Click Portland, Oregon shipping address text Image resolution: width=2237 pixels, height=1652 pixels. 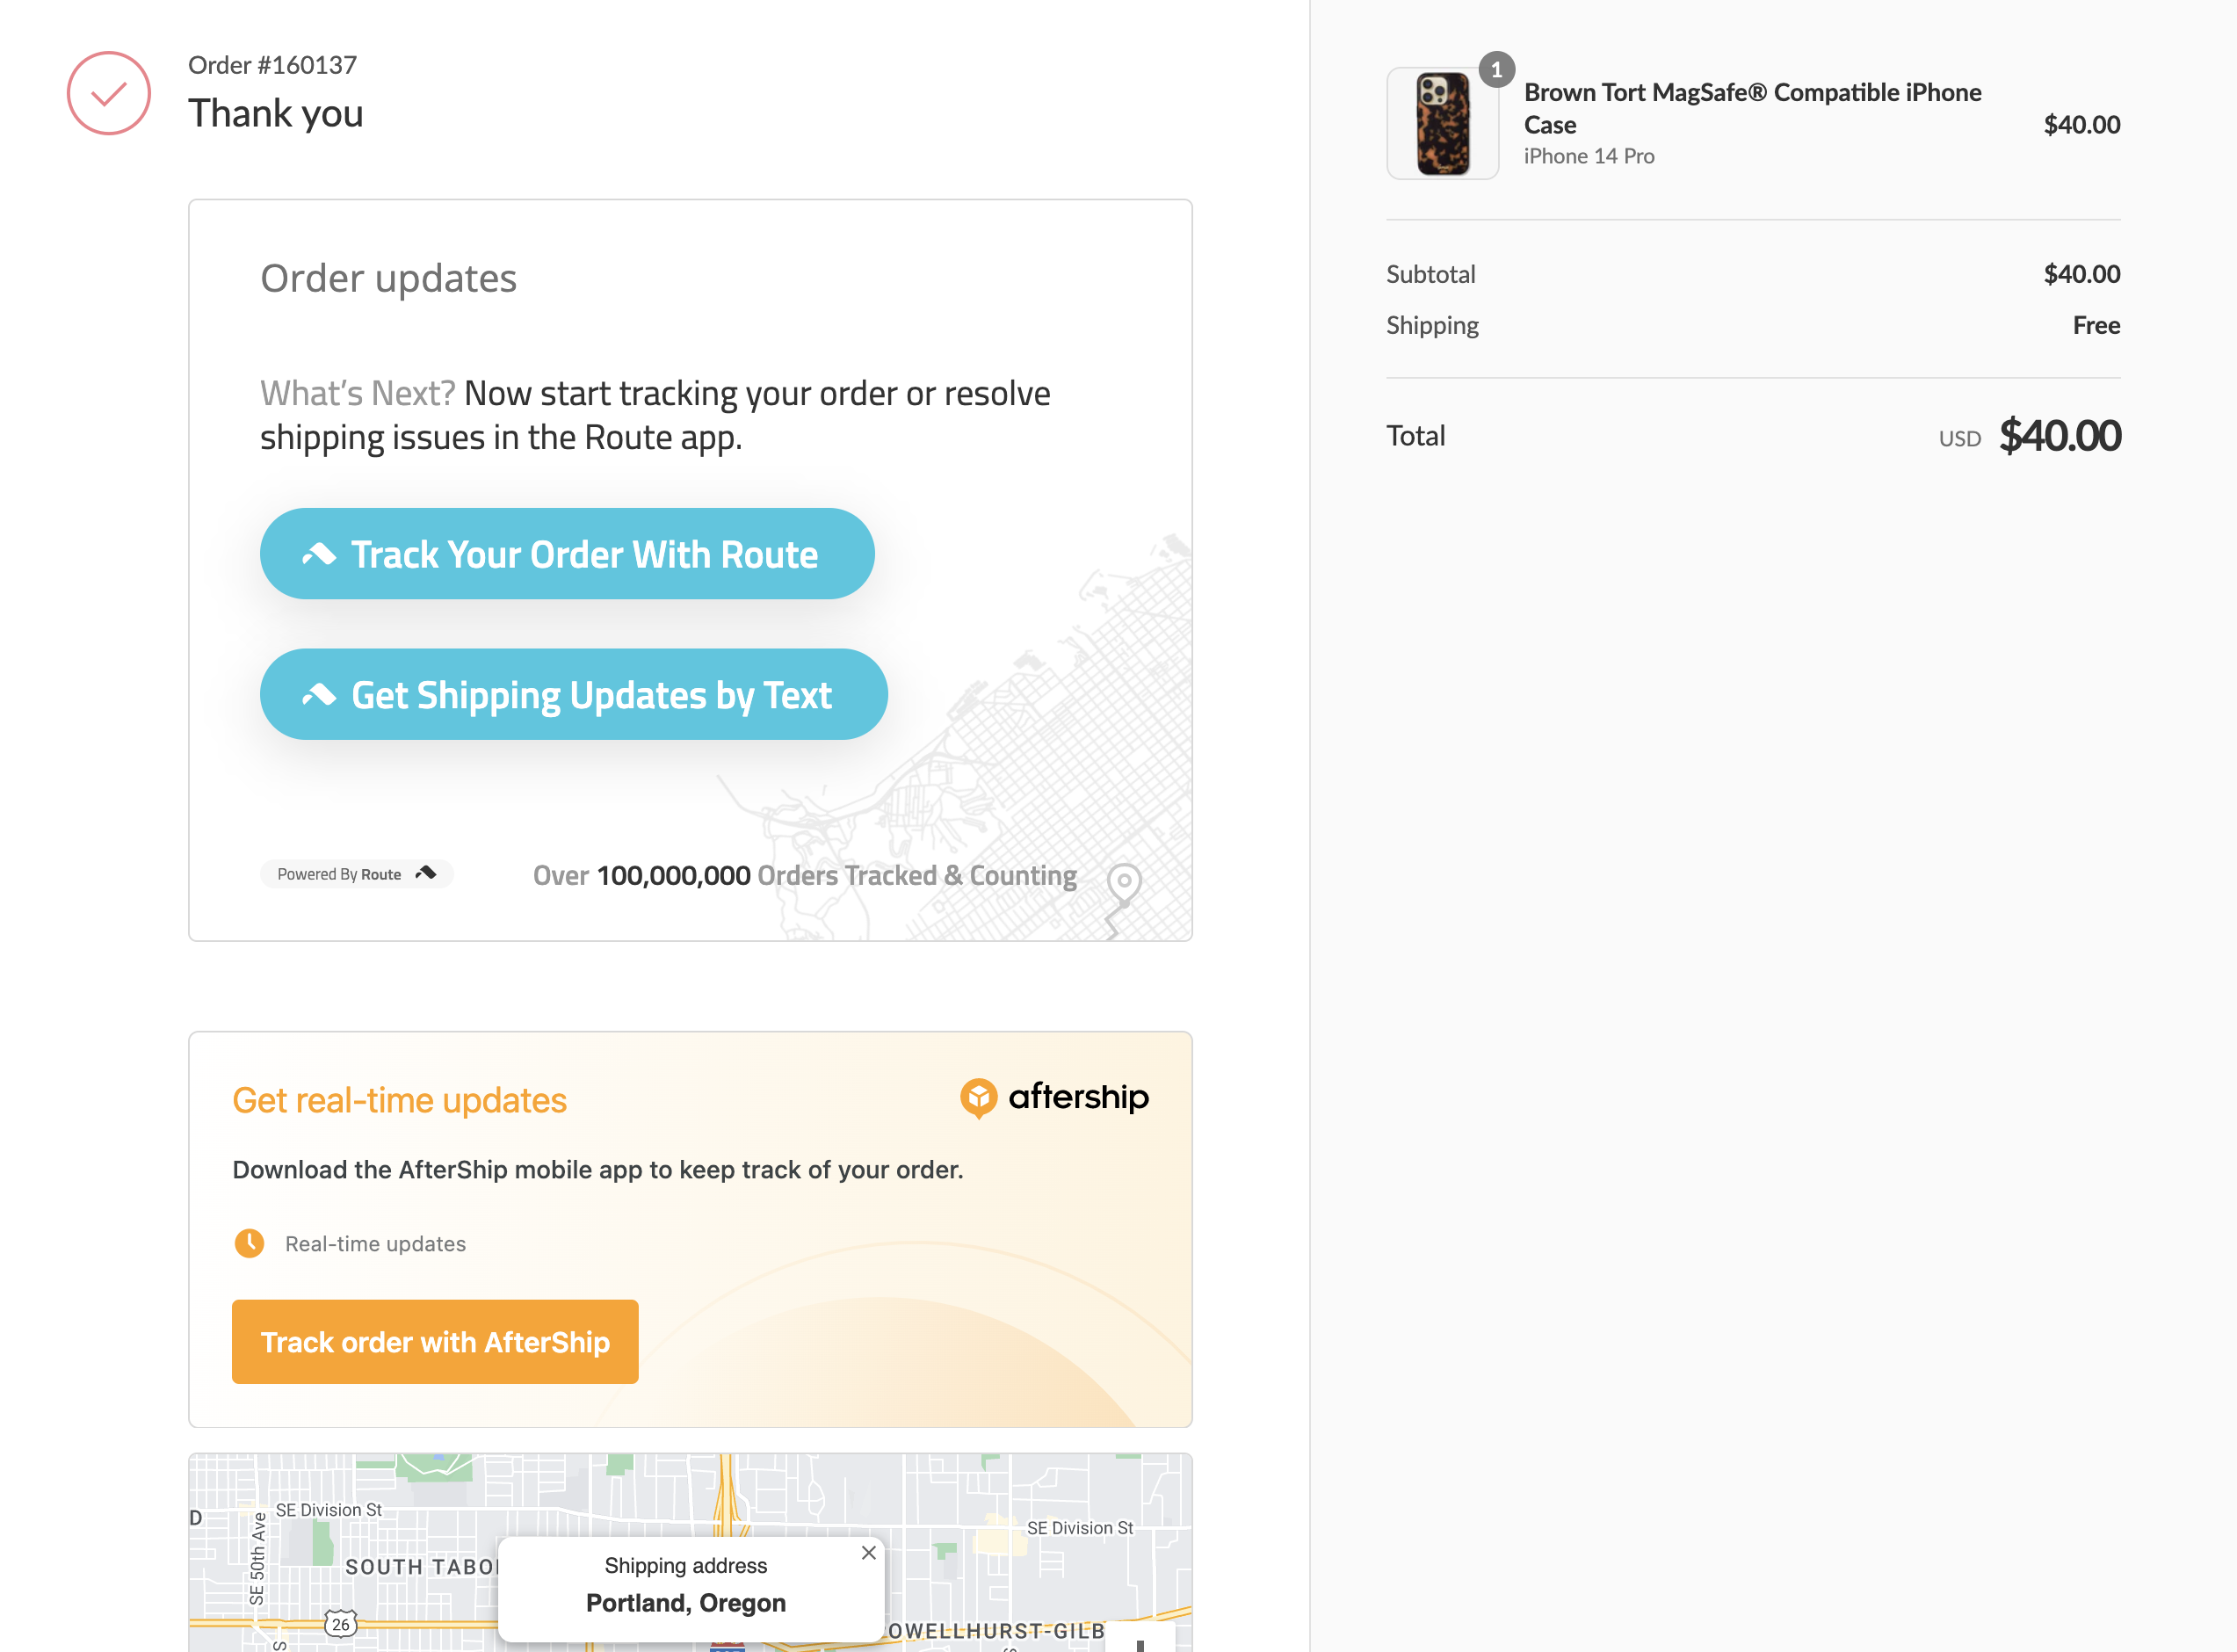click(x=686, y=1603)
